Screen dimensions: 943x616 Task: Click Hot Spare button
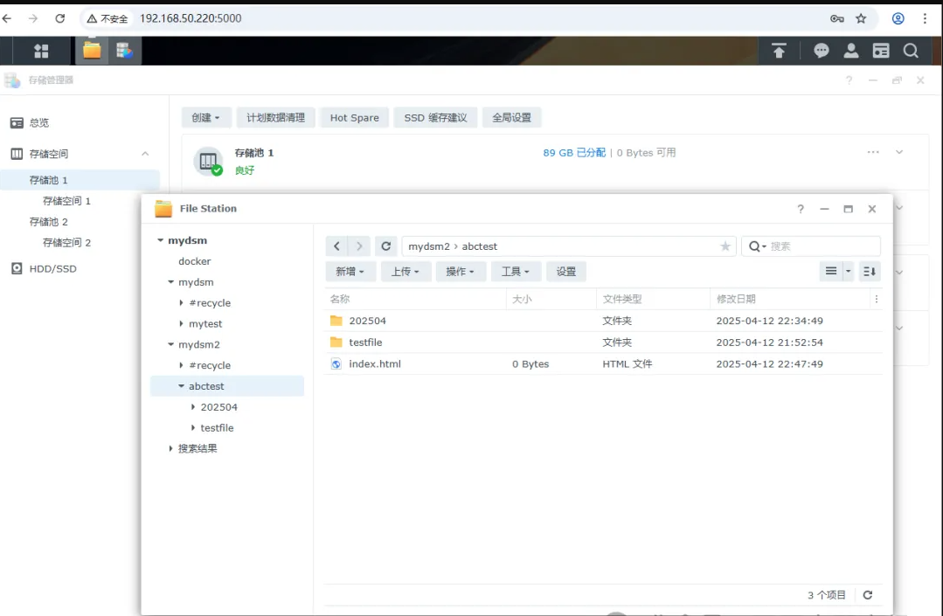(354, 118)
